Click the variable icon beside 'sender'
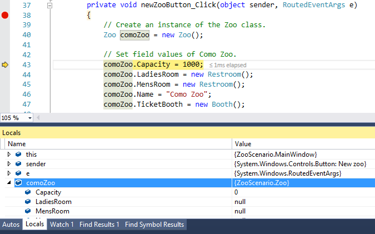 [x=18, y=164]
